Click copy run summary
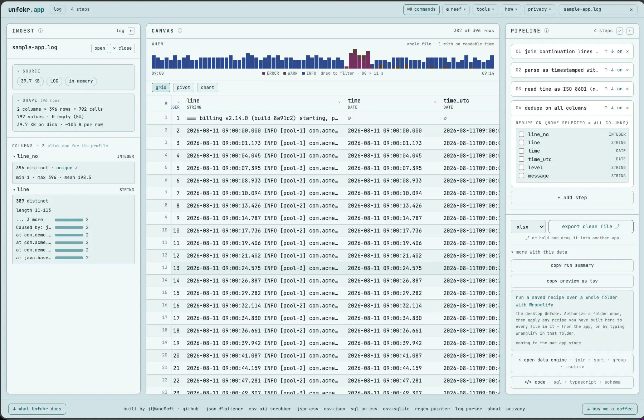 [572, 265]
